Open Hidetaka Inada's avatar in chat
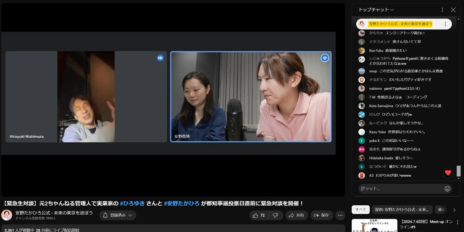The image size is (464, 232). coord(362,158)
